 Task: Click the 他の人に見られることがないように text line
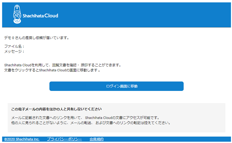[x=91, y=123]
